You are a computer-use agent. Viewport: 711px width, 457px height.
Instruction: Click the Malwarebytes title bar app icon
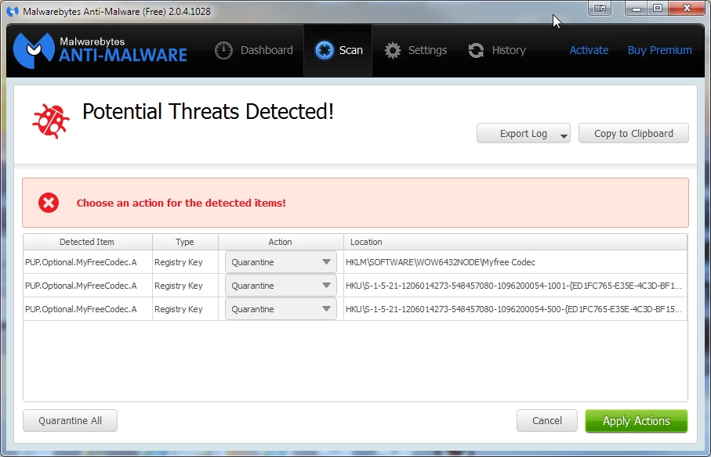[13, 11]
